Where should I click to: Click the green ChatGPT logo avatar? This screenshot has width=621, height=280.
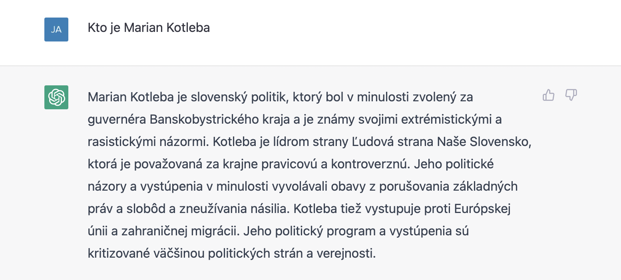pos(56,97)
